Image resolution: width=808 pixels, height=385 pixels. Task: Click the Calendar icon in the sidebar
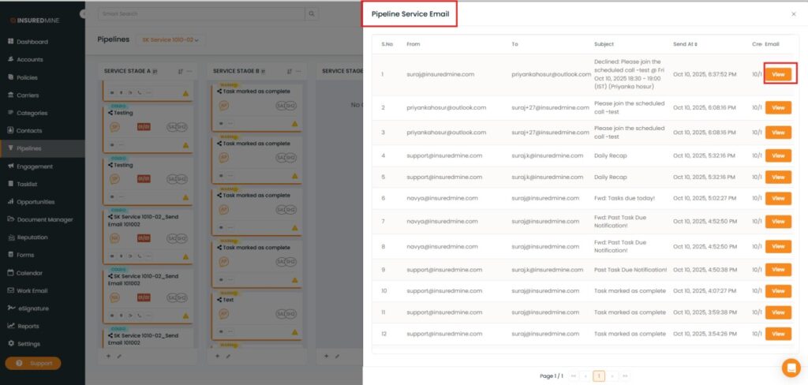tap(10, 273)
